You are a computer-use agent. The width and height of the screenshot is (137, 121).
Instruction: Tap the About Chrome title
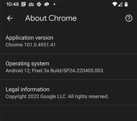pyautogui.click(x=51, y=18)
